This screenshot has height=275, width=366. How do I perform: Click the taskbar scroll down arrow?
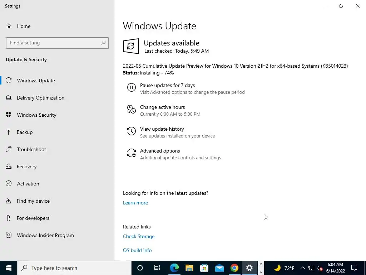(261, 272)
